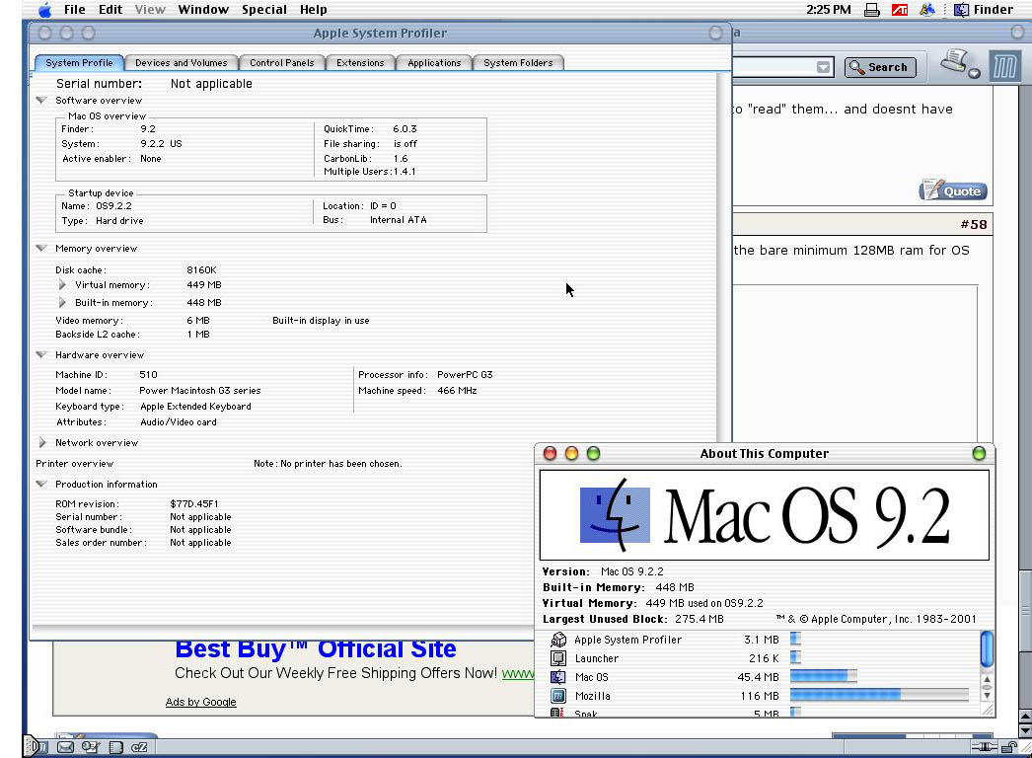The width and height of the screenshot is (1032, 758).
Task: Click the Quote button in forum post
Action: pyautogui.click(x=953, y=190)
